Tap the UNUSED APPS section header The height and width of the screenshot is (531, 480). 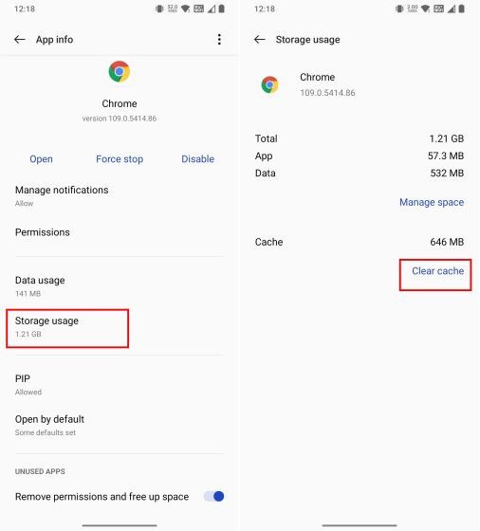coord(40,471)
